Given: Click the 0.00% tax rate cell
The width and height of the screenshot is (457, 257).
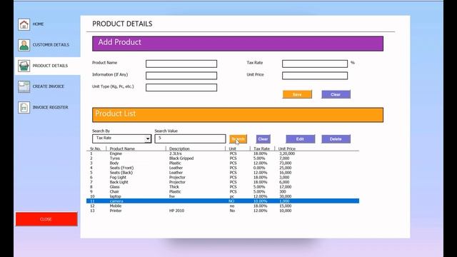Looking at the screenshot, I should click(259, 168).
